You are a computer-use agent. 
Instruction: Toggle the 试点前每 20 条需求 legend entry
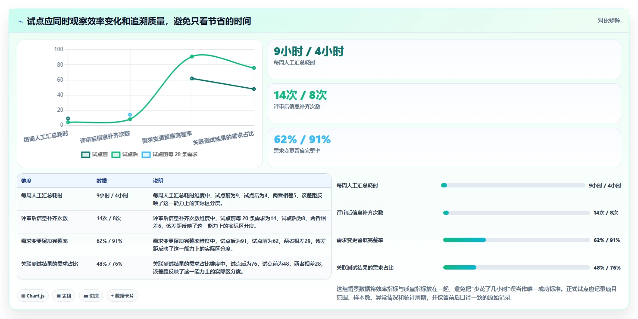[169, 154]
